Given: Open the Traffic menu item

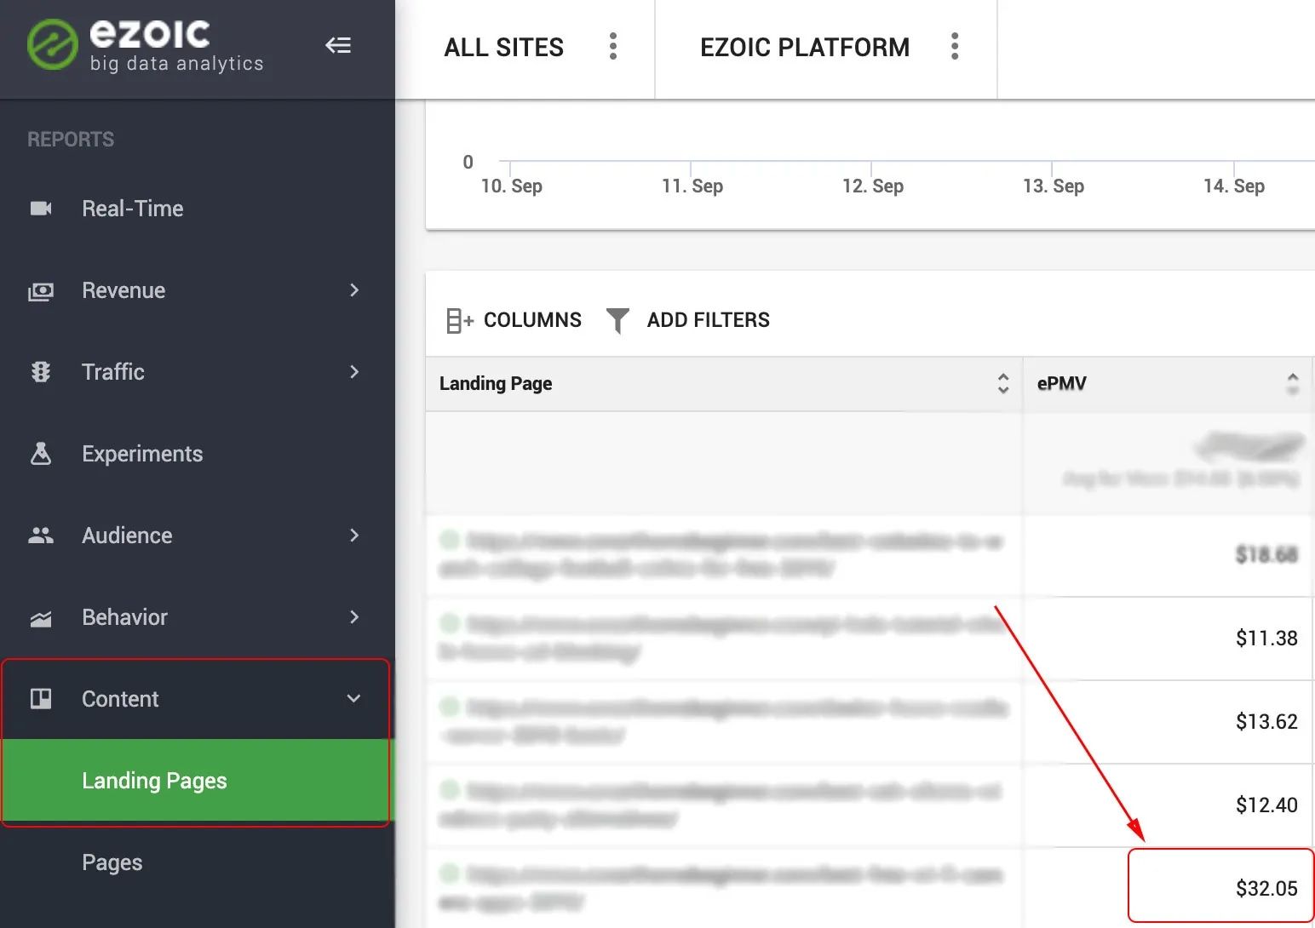Looking at the screenshot, I should click(196, 372).
